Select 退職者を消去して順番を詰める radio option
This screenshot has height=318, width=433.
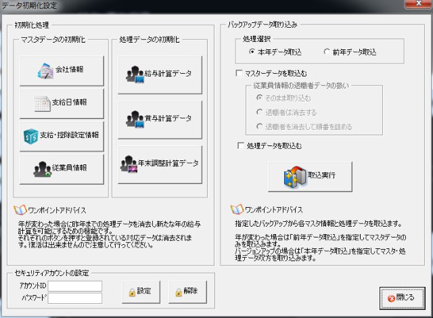click(304, 127)
